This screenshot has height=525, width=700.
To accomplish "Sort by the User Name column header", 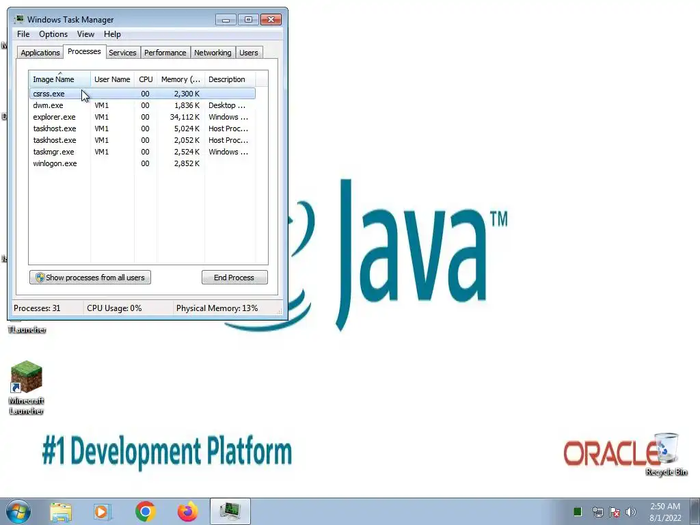I will click(112, 79).
